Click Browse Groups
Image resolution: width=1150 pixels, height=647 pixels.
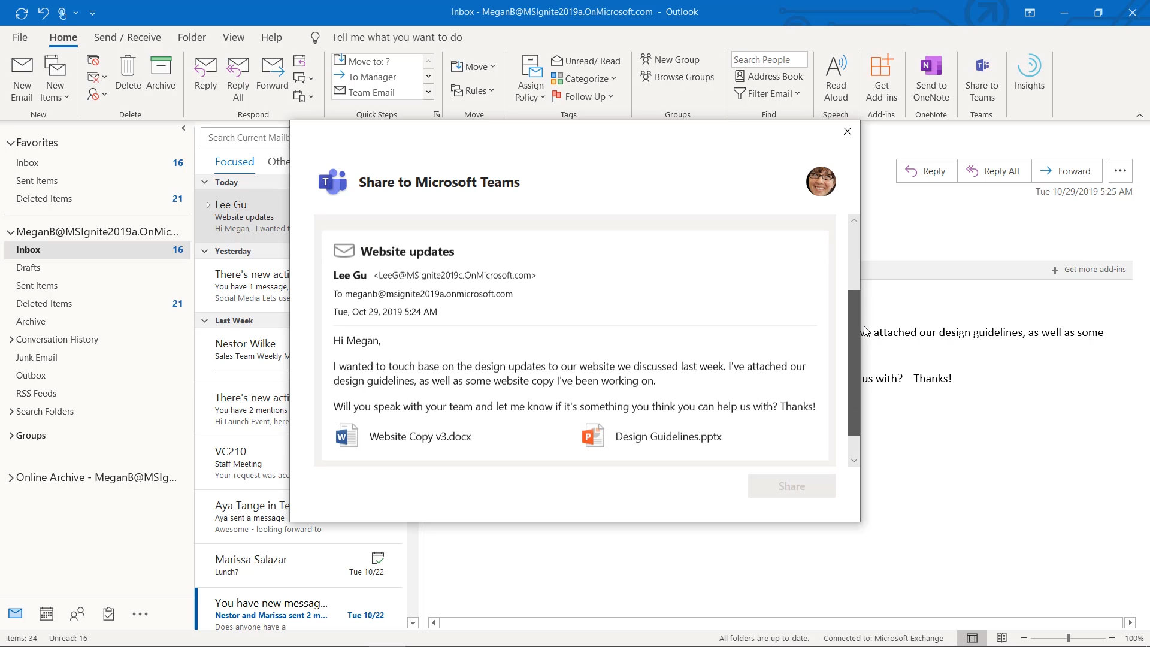[x=677, y=77]
